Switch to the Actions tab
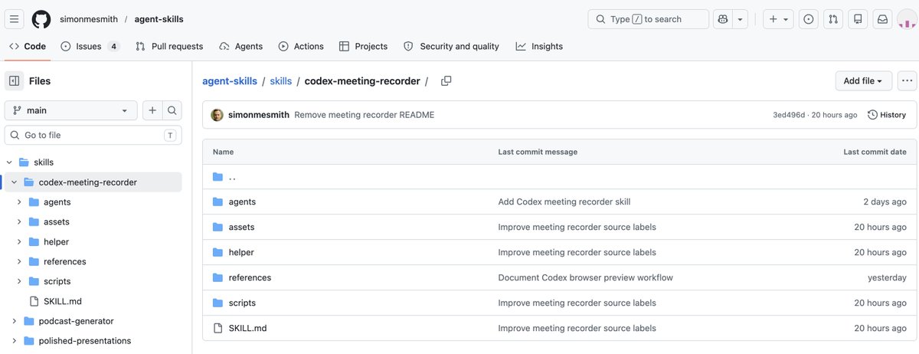 click(x=301, y=46)
